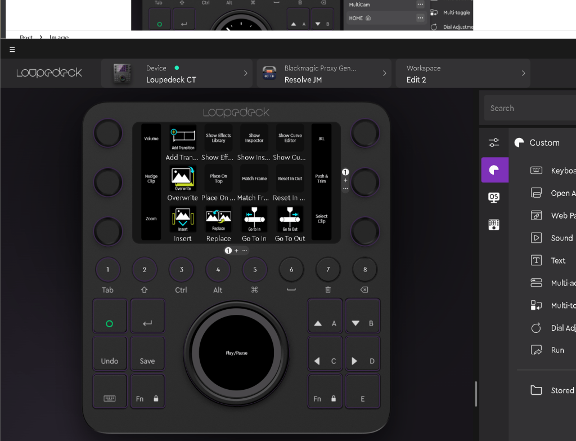Image resolution: width=576 pixels, height=441 pixels.
Task: Select the Keyboard custom action
Action: 552,170
